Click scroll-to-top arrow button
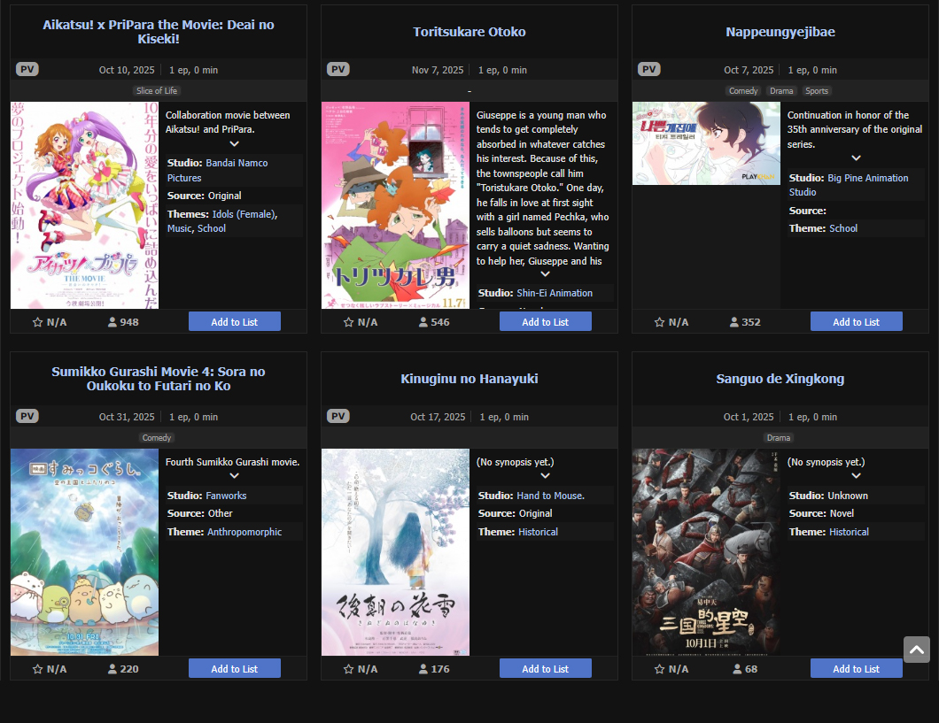The height and width of the screenshot is (723, 939). click(x=917, y=650)
